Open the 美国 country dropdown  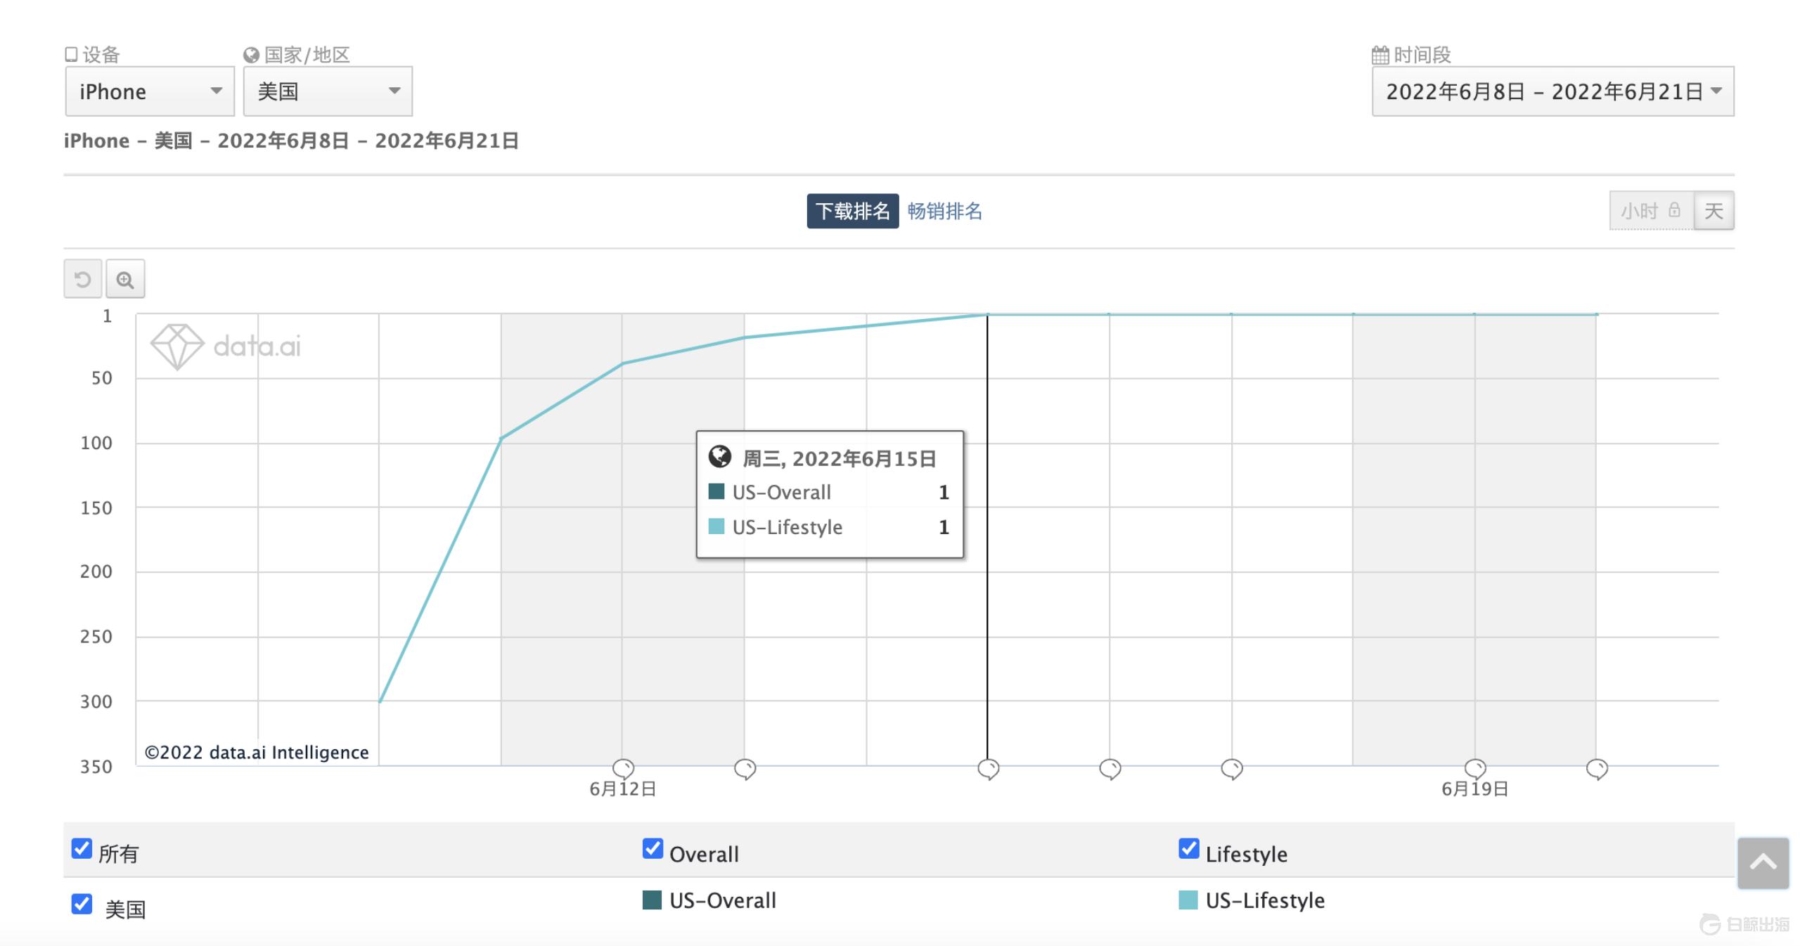[x=328, y=91]
